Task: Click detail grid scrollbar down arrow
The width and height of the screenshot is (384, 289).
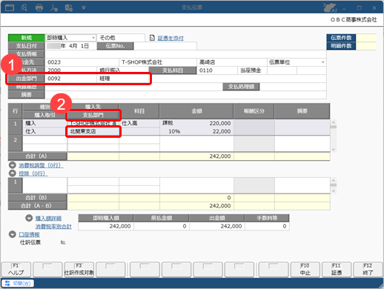Action: point(334,150)
